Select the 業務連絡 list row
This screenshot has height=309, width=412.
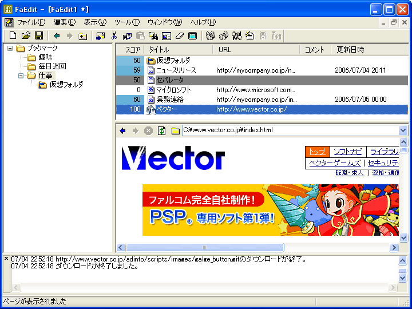(262, 100)
